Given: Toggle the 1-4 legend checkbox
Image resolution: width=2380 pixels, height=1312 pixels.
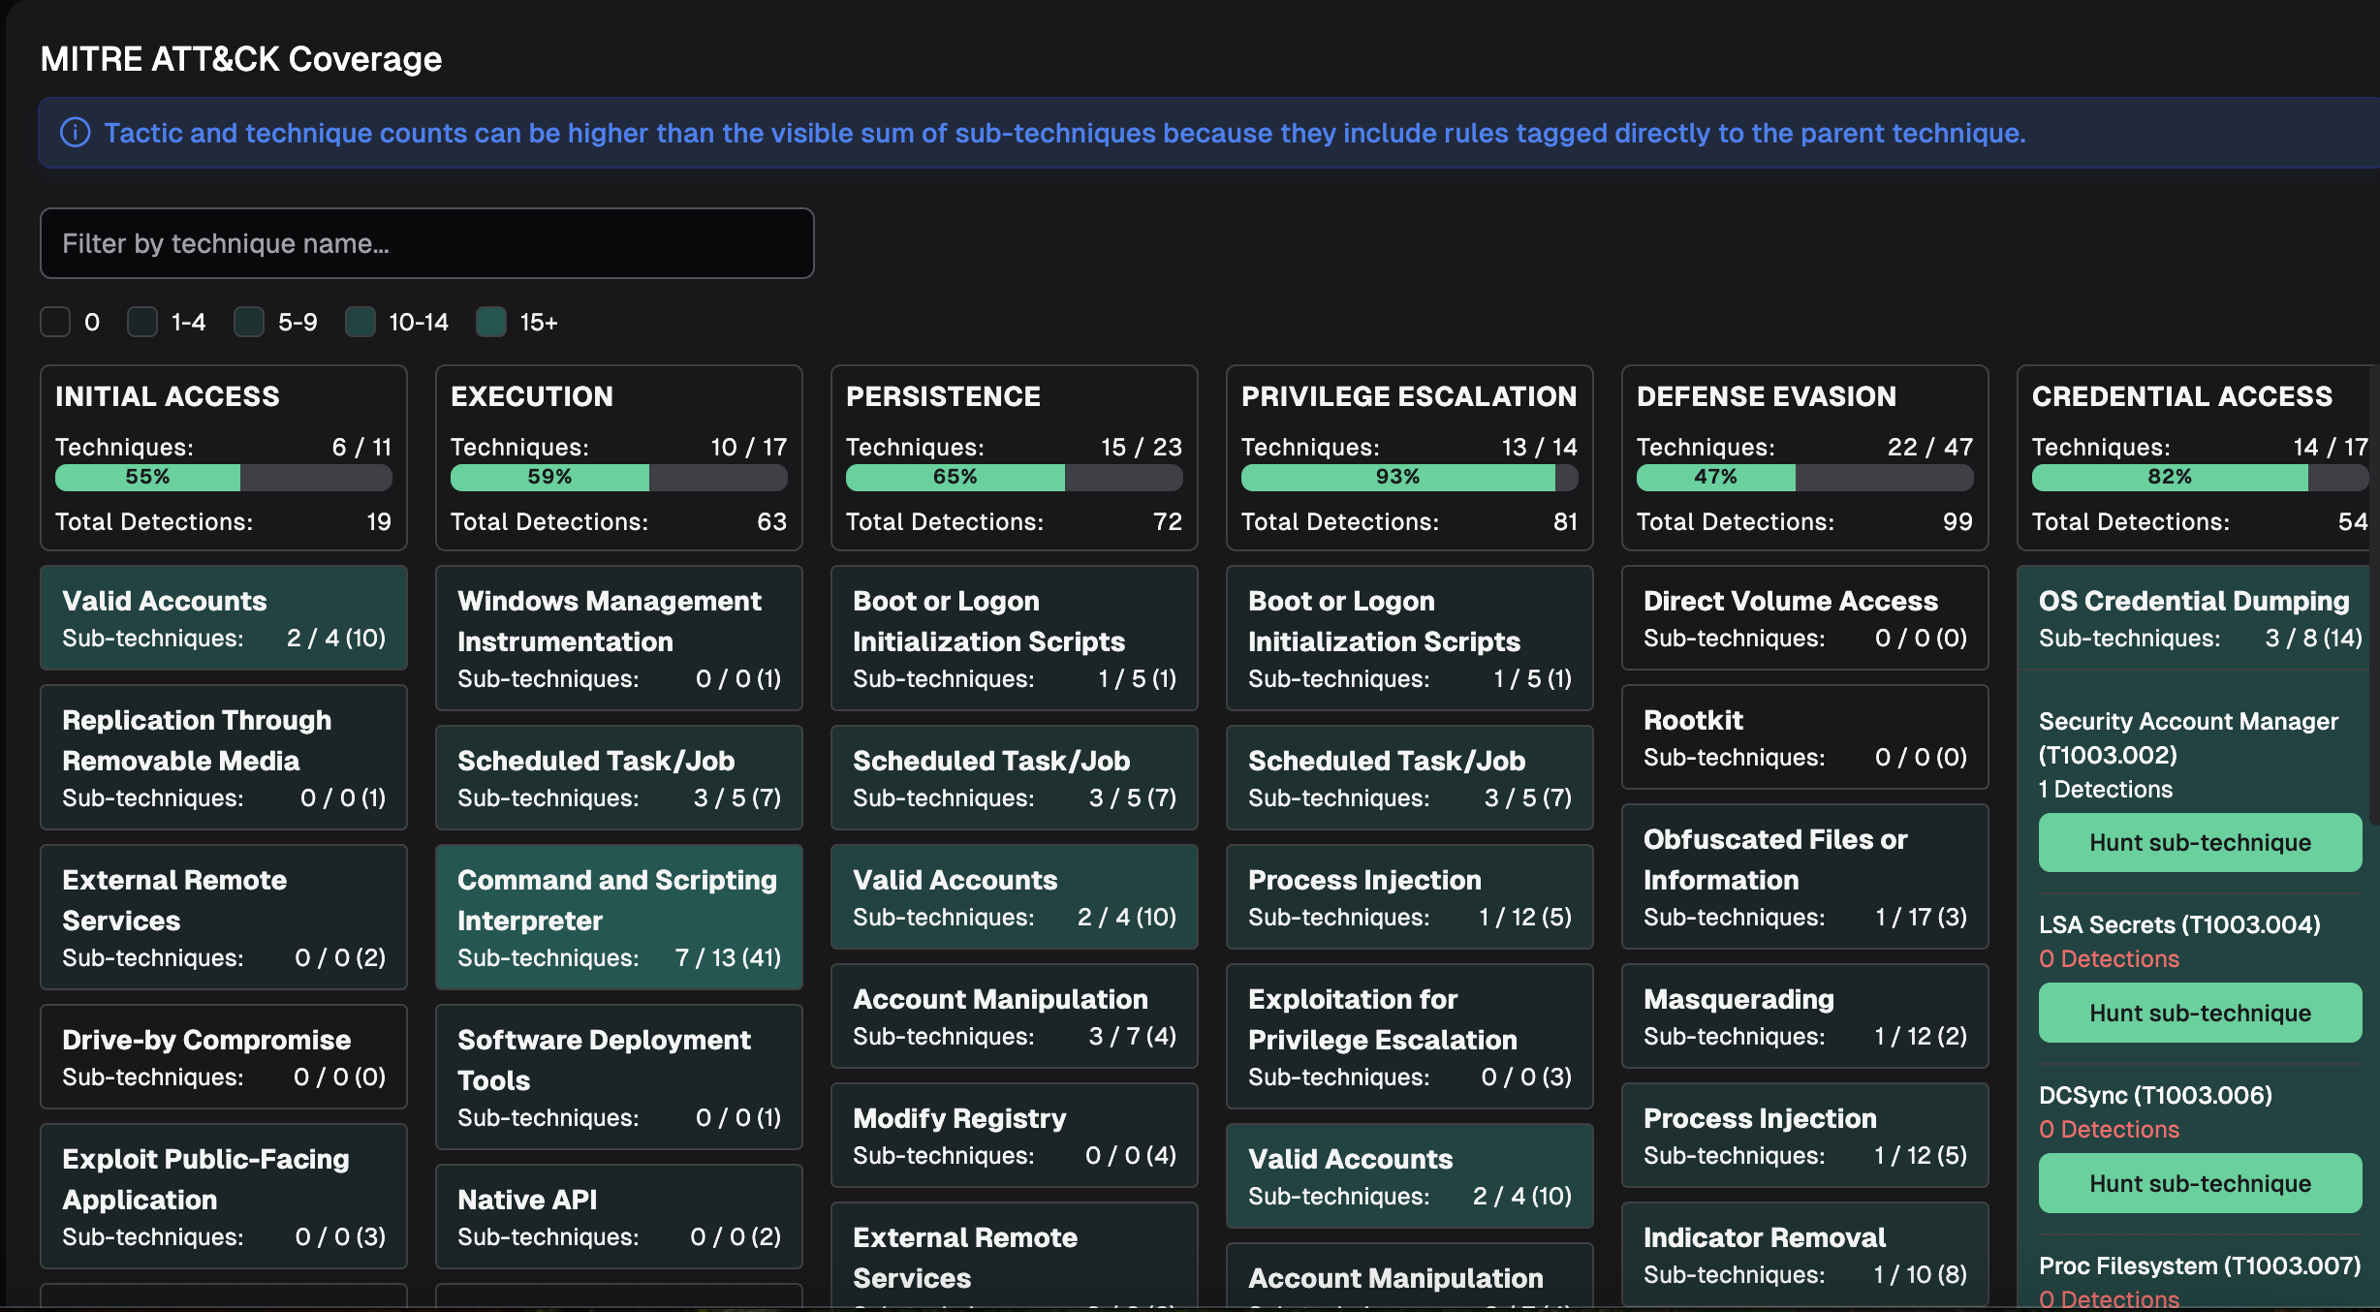Looking at the screenshot, I should pyautogui.click(x=142, y=322).
